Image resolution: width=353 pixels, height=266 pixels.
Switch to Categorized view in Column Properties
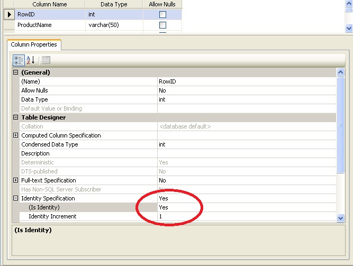coord(19,60)
